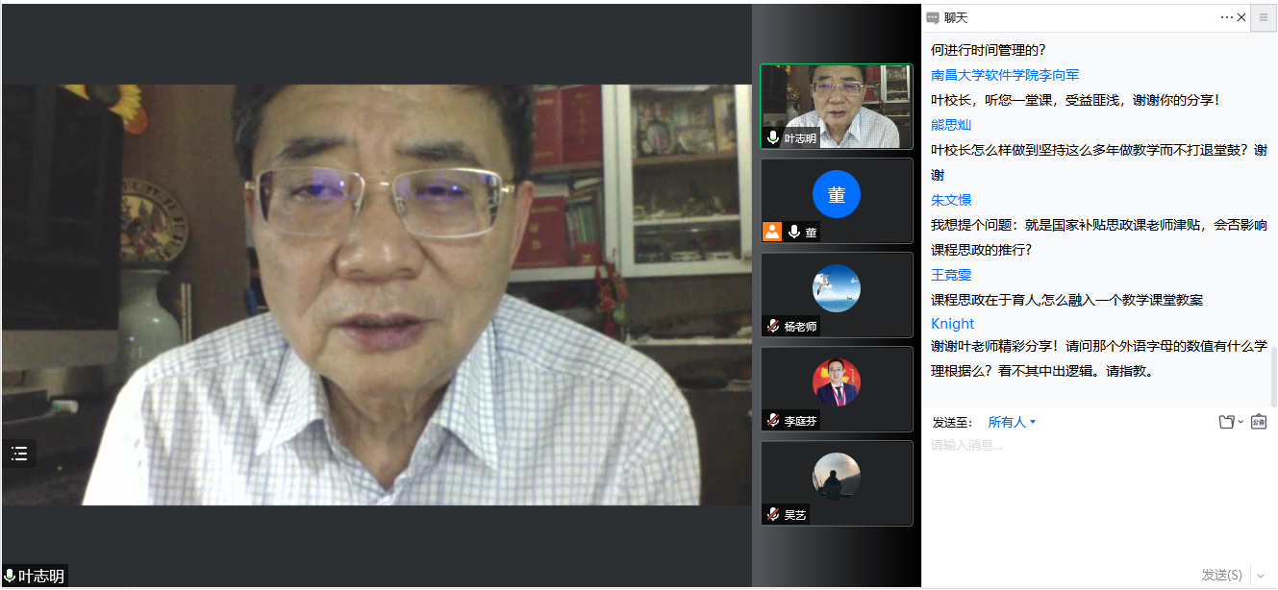Click the chat more options ellipsis

(1226, 17)
